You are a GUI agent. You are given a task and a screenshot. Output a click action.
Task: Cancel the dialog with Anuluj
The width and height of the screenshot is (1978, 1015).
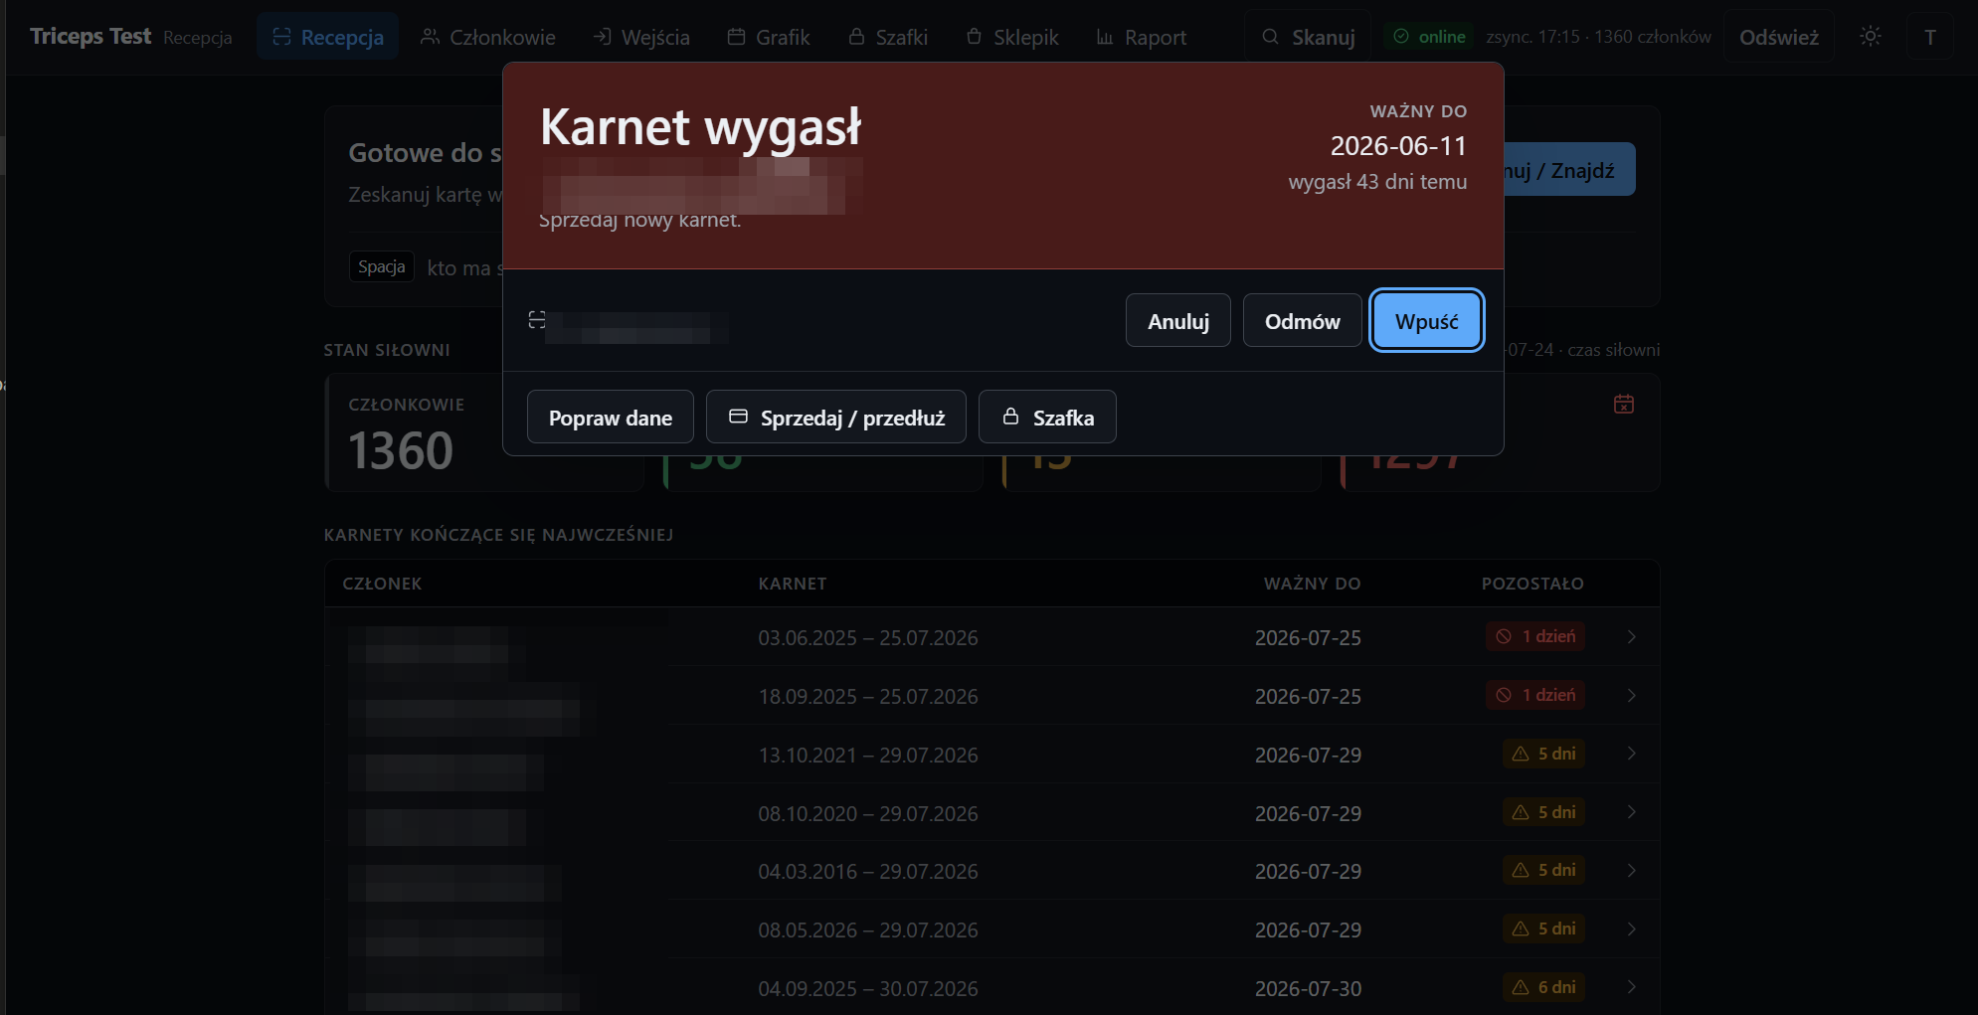(1178, 320)
